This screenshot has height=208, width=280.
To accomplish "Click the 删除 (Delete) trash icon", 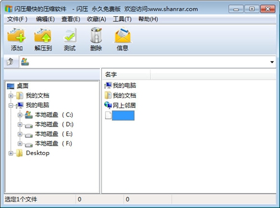I will pos(96,35).
